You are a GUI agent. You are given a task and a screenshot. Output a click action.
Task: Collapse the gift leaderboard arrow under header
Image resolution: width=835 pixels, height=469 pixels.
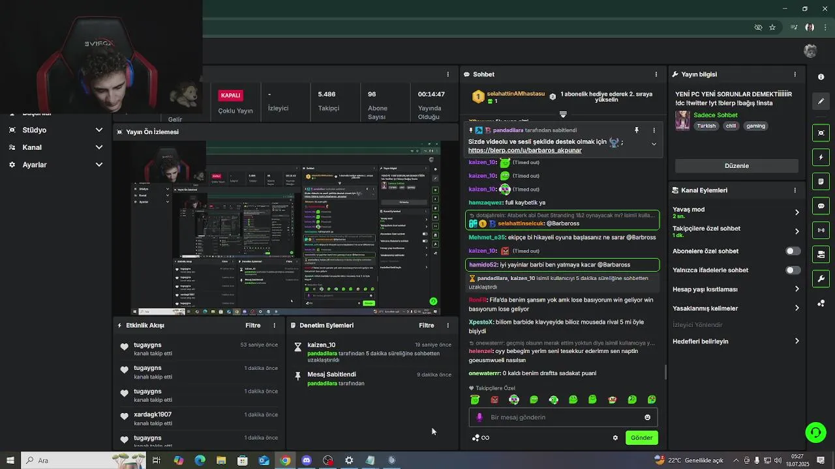click(x=563, y=115)
